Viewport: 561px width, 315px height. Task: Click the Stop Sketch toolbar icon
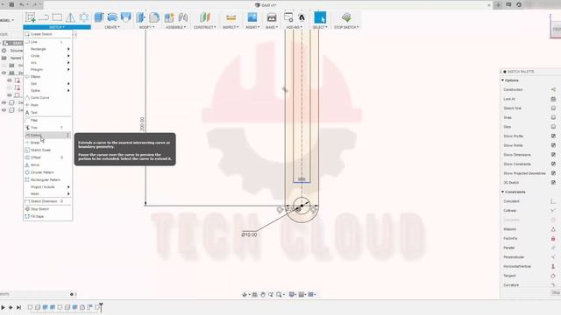click(346, 17)
